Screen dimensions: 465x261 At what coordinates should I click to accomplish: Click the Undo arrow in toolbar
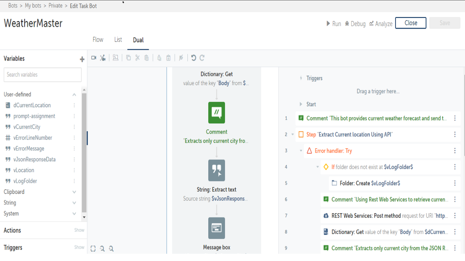pos(193,58)
